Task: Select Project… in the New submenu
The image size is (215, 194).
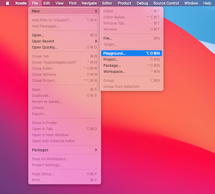Action: (x=132, y=59)
